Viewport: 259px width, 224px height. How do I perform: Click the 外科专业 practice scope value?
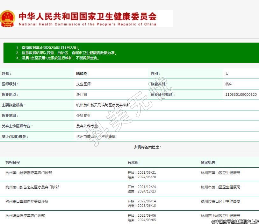pyautogui.click(x=83, y=115)
